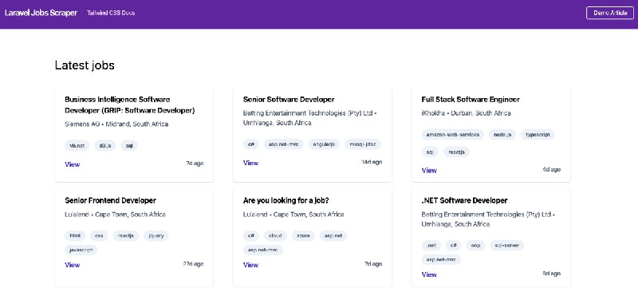Screen dimensions: 638x292
Task: Select the oop tag
Action: click(475, 246)
